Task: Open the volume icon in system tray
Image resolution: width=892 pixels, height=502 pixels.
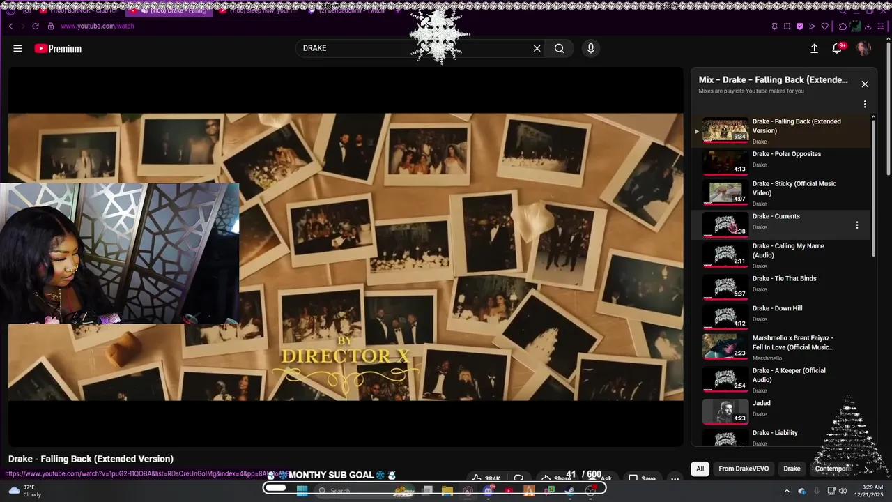Action: [x=843, y=491]
